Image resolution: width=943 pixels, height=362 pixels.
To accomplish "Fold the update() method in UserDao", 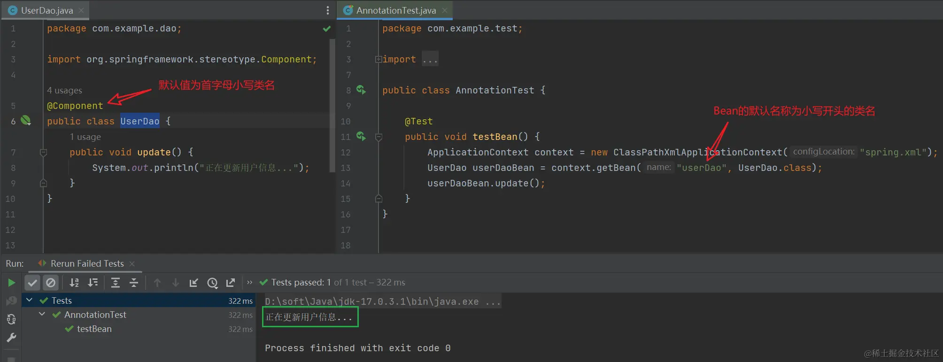I will 43,152.
